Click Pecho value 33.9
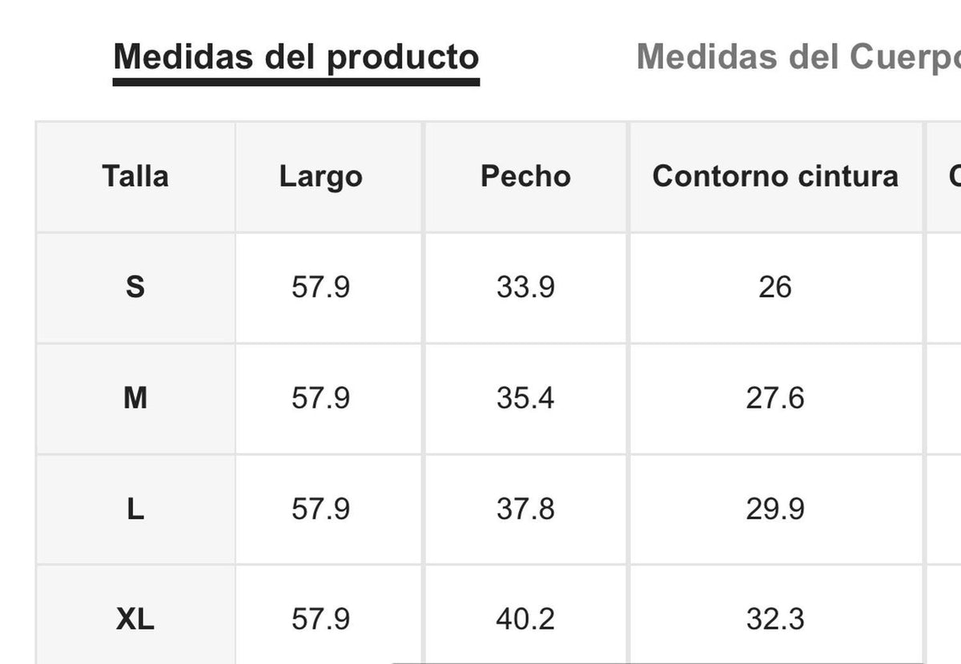This screenshot has height=664, width=961. coord(525,287)
